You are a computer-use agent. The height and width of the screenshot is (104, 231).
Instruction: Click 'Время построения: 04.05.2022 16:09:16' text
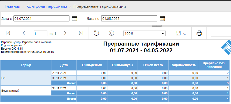click(27, 52)
